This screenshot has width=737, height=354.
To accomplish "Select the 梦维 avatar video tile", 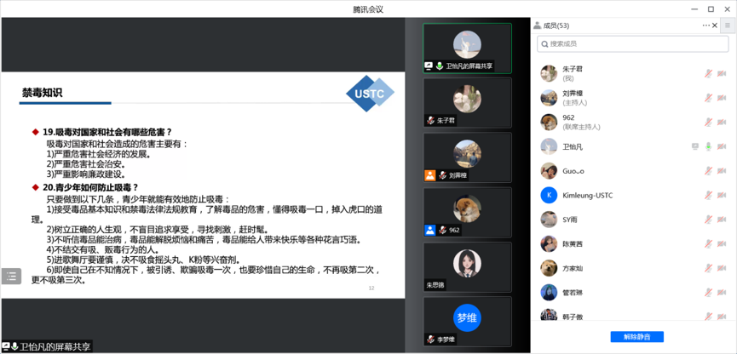I will [467, 319].
